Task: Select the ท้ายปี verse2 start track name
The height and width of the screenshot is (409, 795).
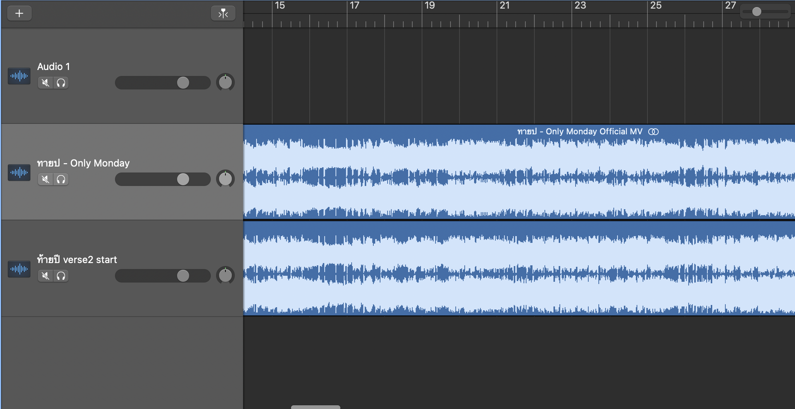Action: [77, 259]
